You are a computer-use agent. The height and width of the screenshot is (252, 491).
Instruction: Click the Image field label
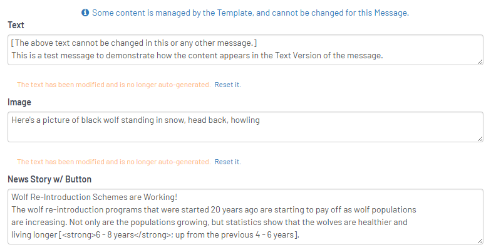click(x=19, y=102)
